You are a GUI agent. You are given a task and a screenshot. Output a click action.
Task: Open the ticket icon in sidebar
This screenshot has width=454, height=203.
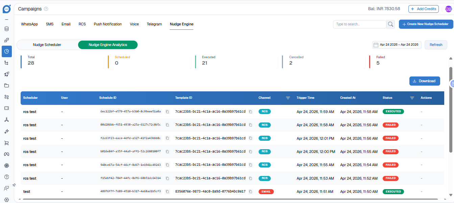pyautogui.click(x=6, y=108)
